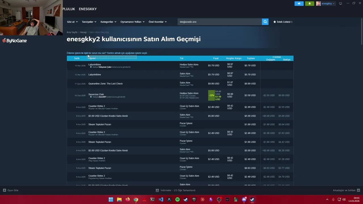The image size is (363, 204).
Task: Show hidden system tray icons
Action: click(x=327, y=199)
